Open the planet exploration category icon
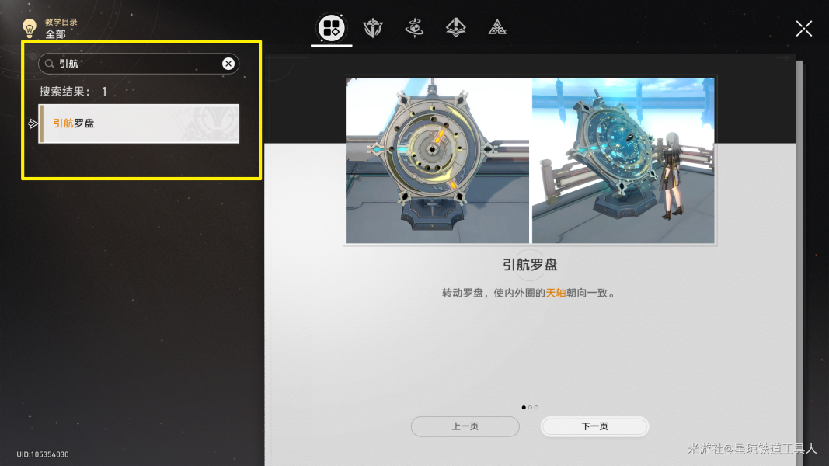 click(x=414, y=27)
